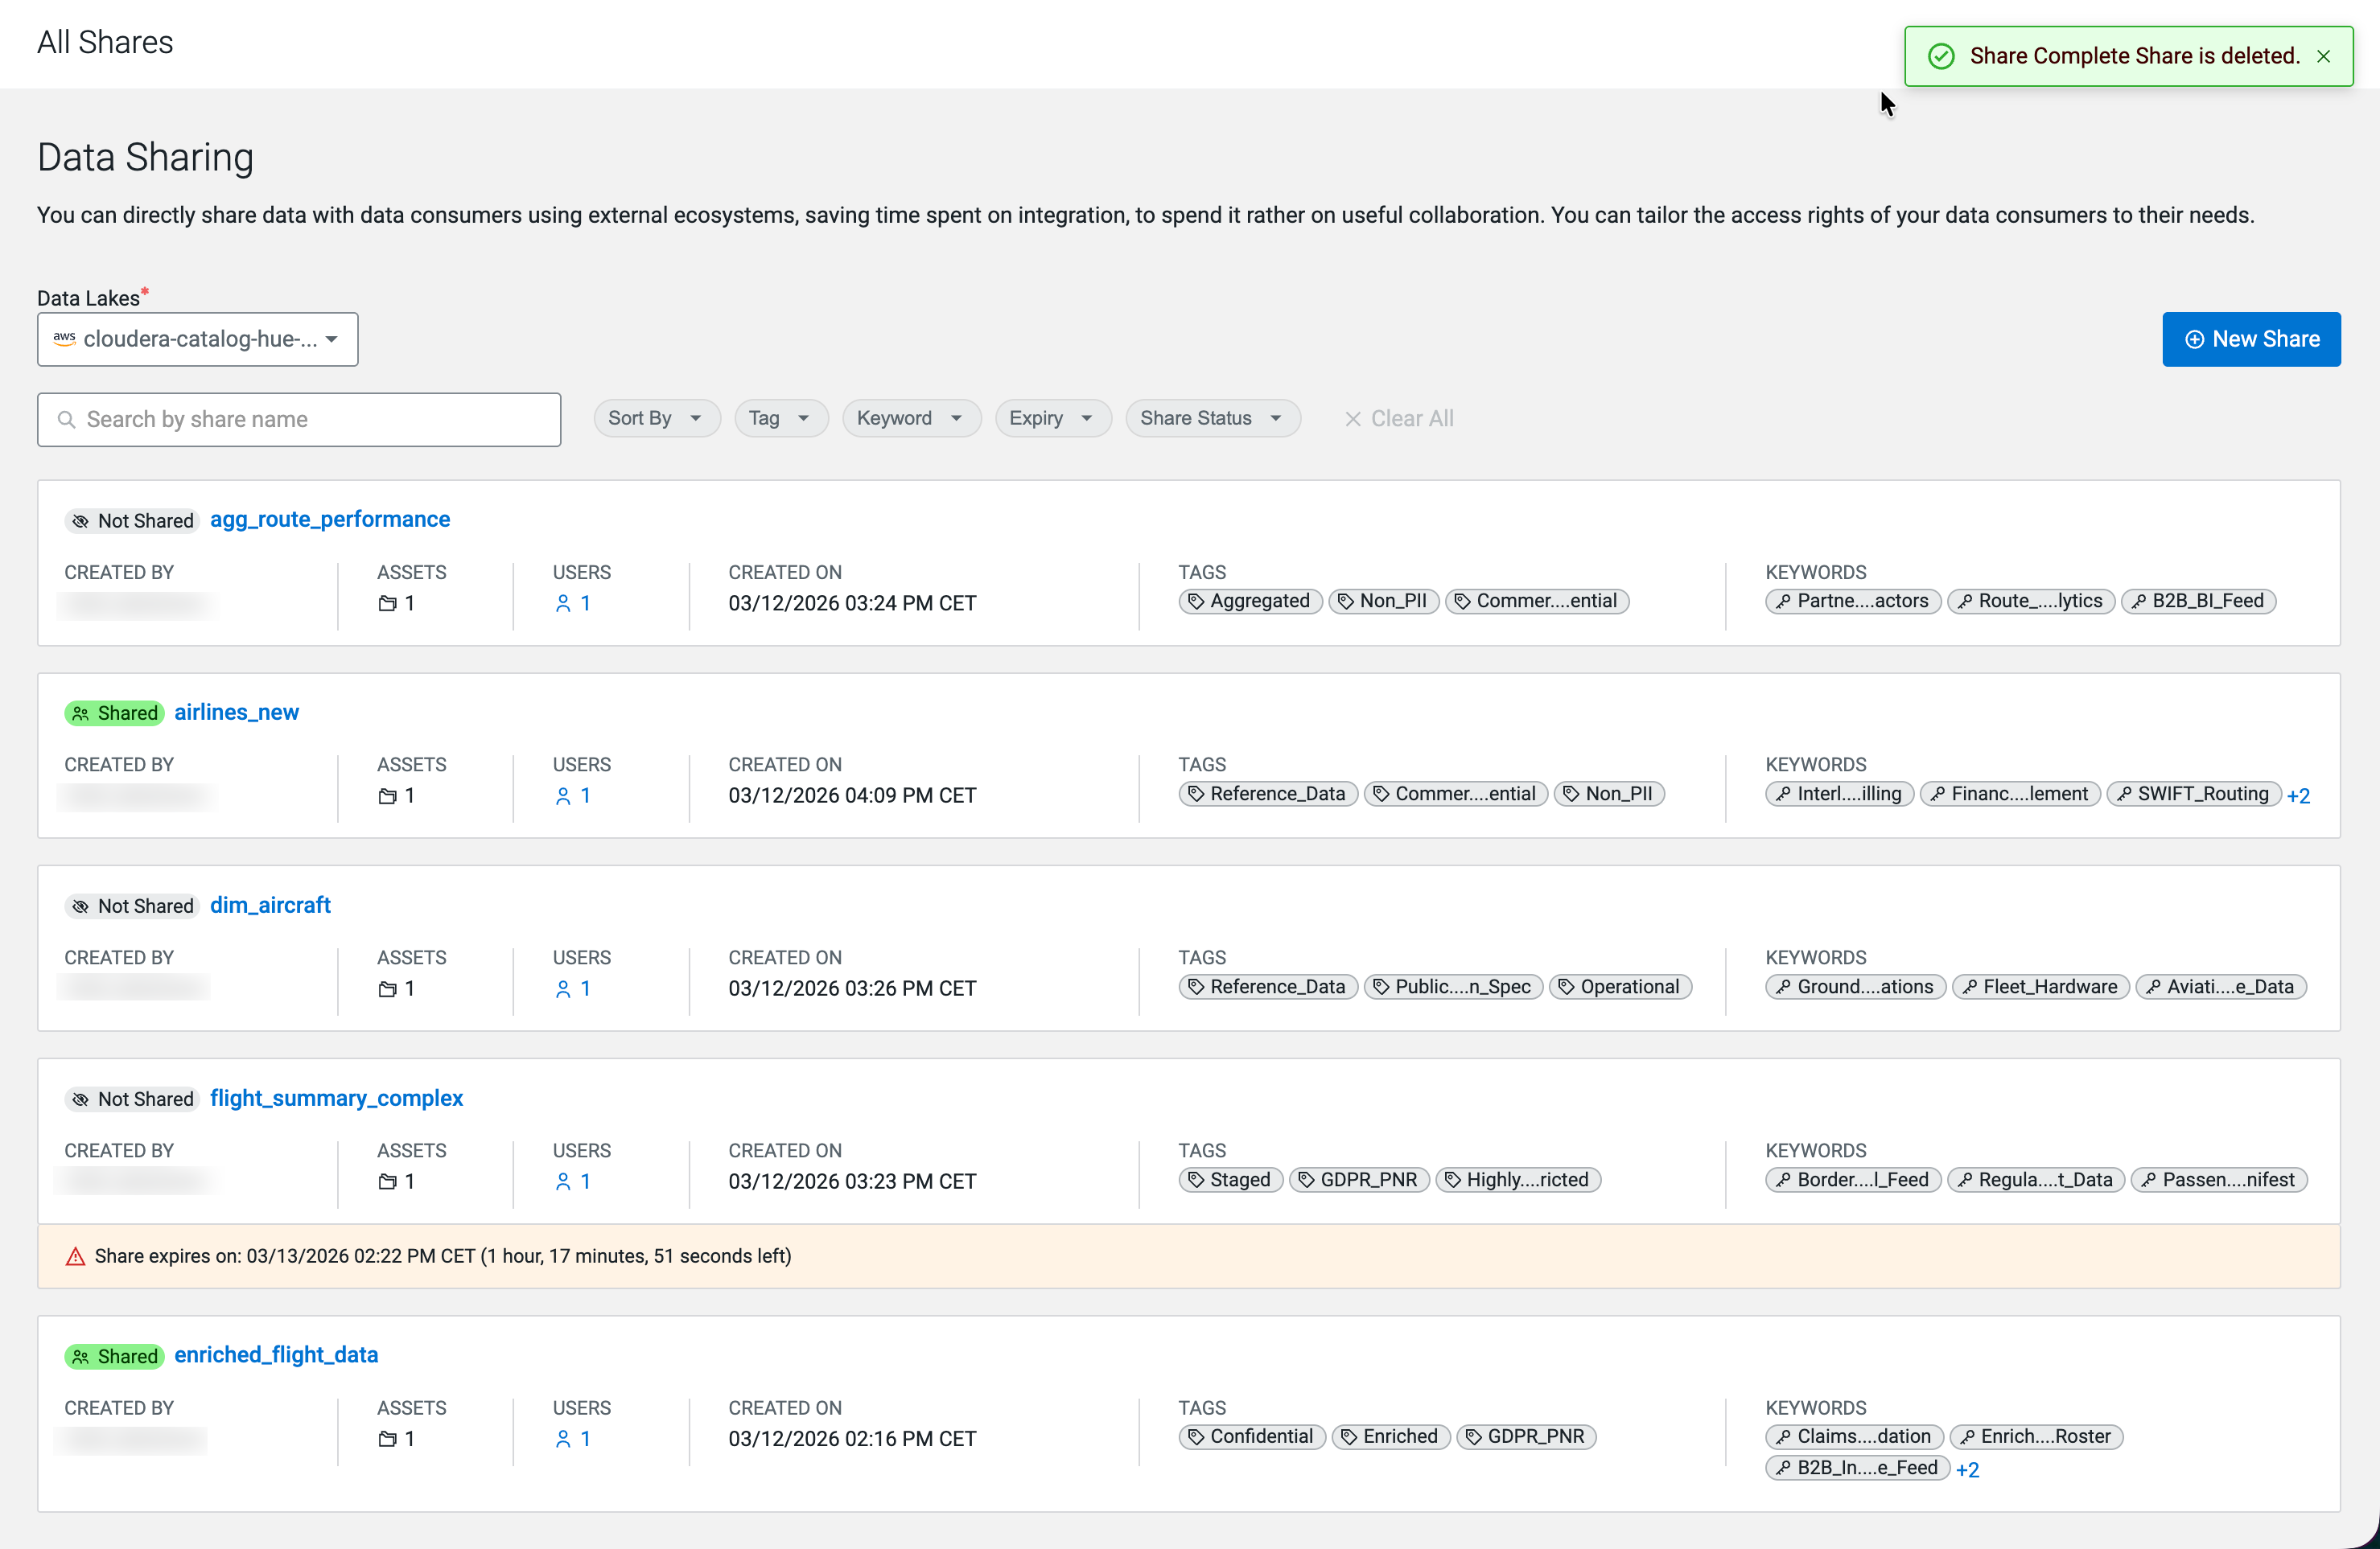Open the enriched_flight_data share link
Screen dimensions: 2380x1549
tap(276, 1354)
